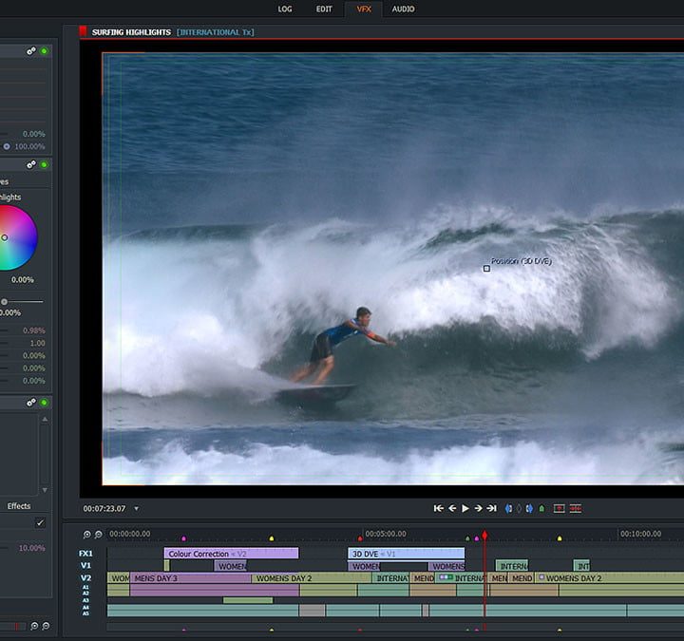Click the blue Mark In icon
Viewport: 684px width, 641px height.
coord(508,509)
